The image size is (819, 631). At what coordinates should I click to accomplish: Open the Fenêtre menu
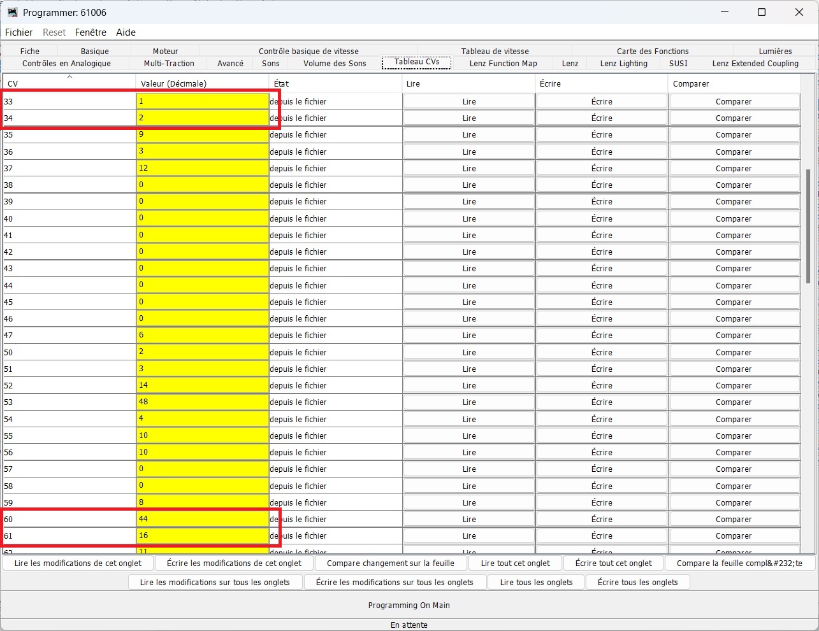(x=91, y=32)
